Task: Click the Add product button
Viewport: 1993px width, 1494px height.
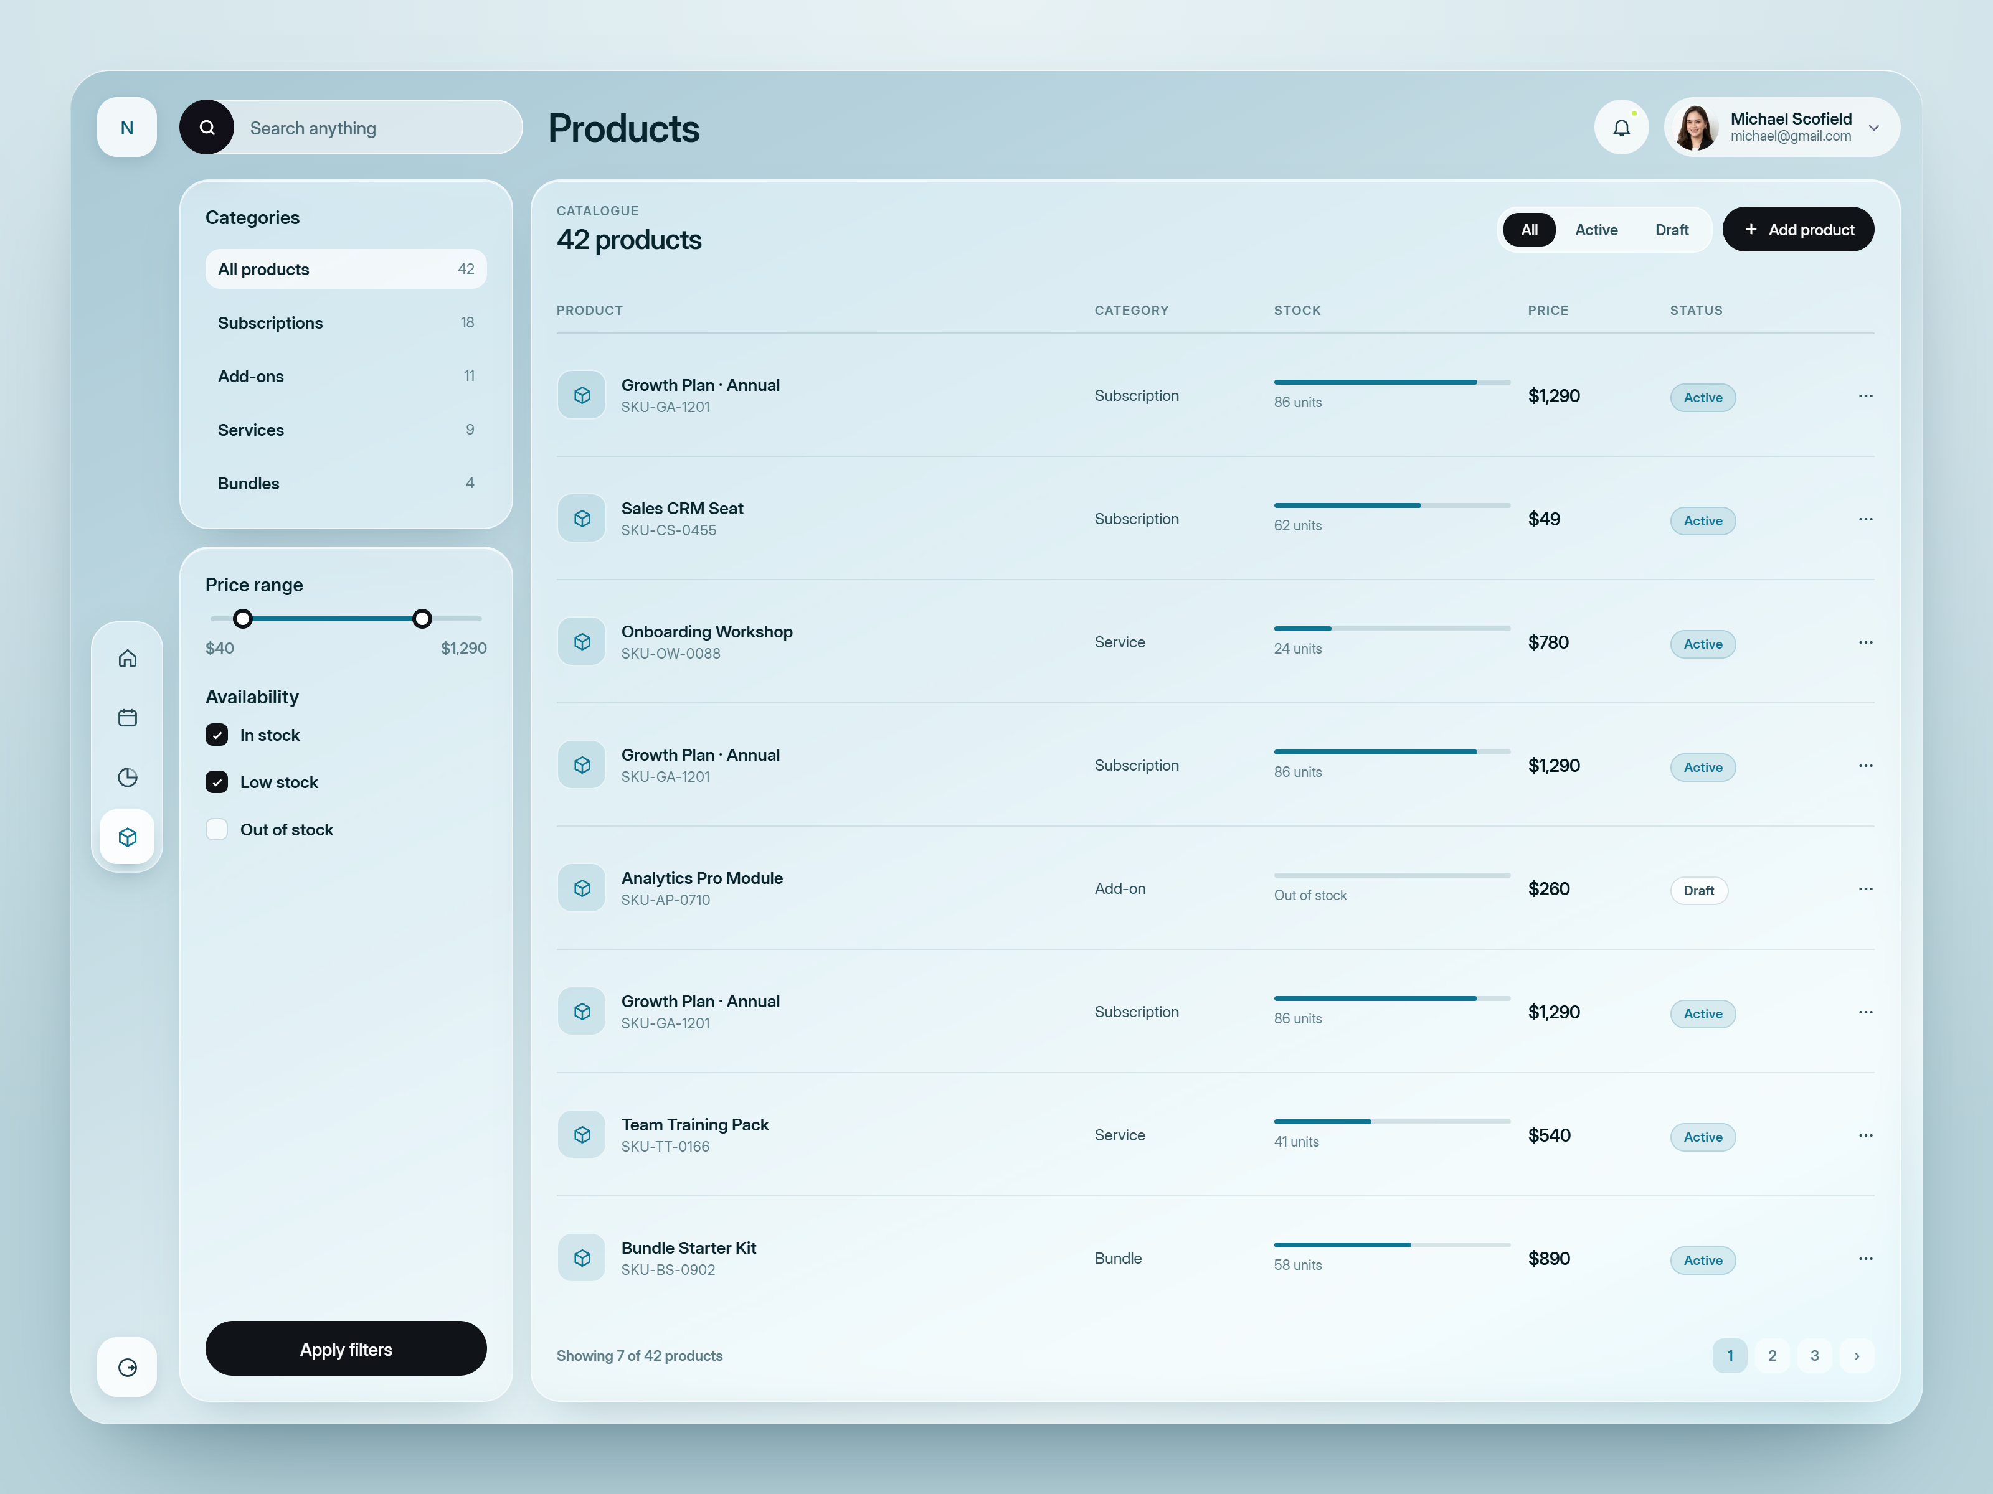Action: (1799, 230)
